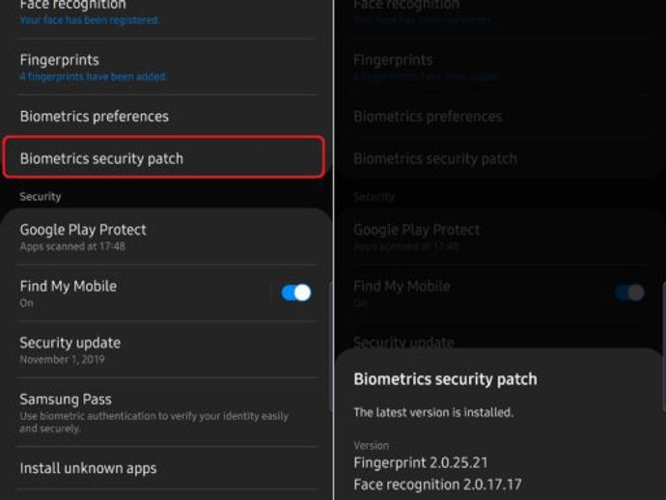Open Security update dated November 1, 2019
The image size is (666, 500).
70,343
